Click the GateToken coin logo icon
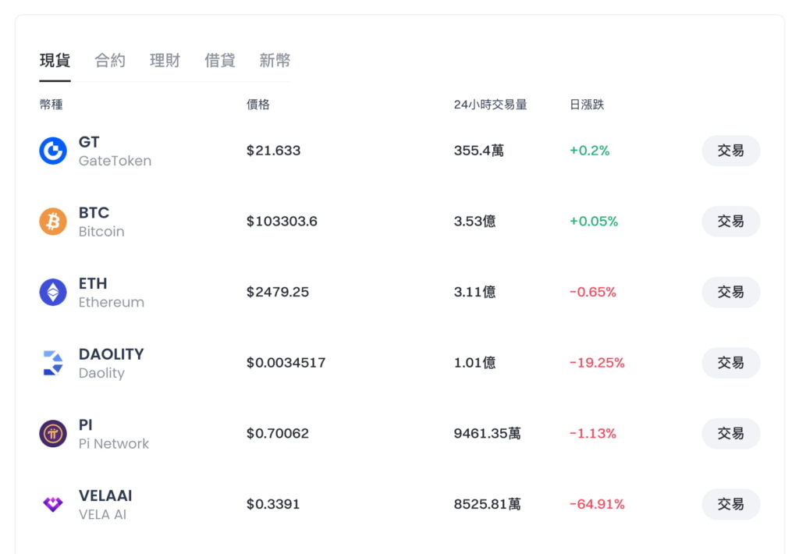This screenshot has width=799, height=554. pyautogui.click(x=53, y=151)
